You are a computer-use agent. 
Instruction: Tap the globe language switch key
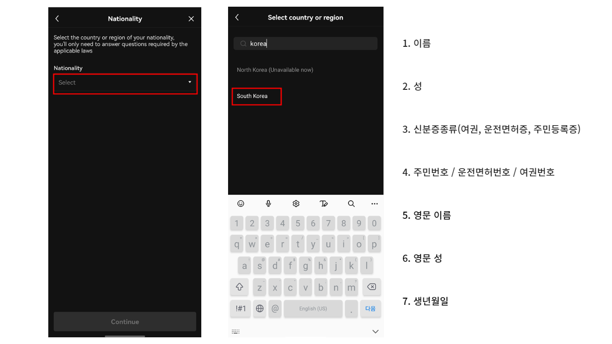pyautogui.click(x=260, y=309)
